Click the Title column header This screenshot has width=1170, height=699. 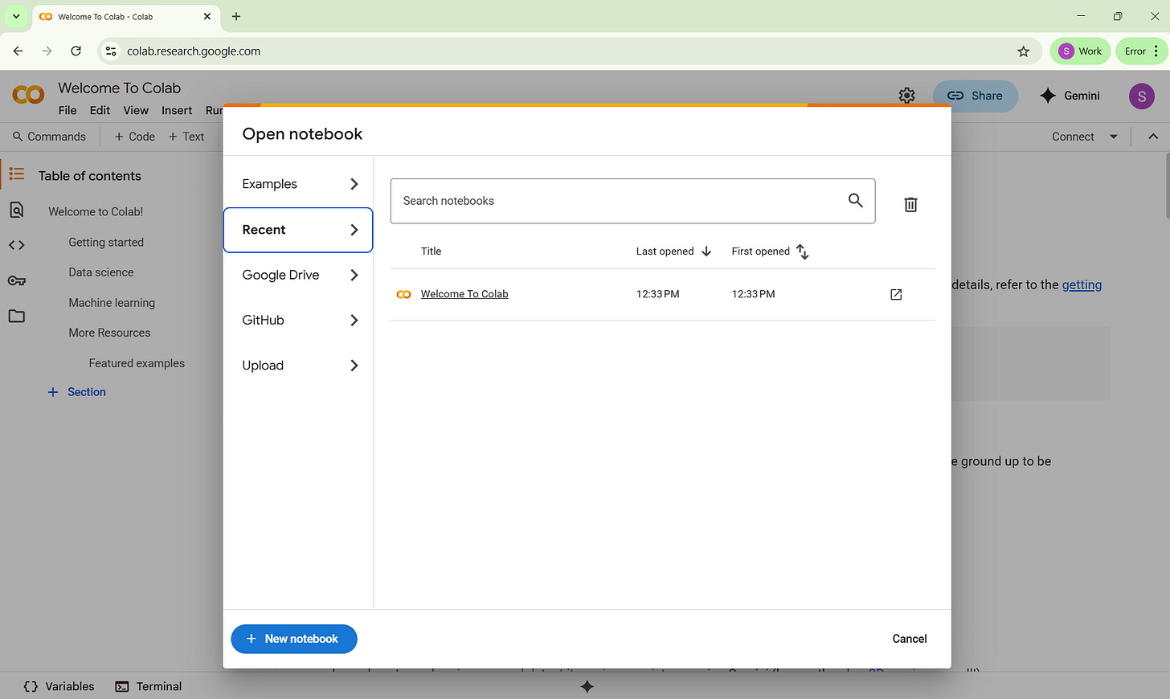pyautogui.click(x=431, y=251)
